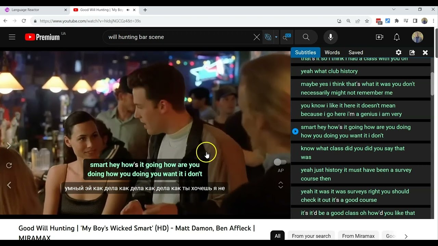Screen dimensions: 438x246
Task: Open the Chrome profile avatar
Action: pos(424,21)
